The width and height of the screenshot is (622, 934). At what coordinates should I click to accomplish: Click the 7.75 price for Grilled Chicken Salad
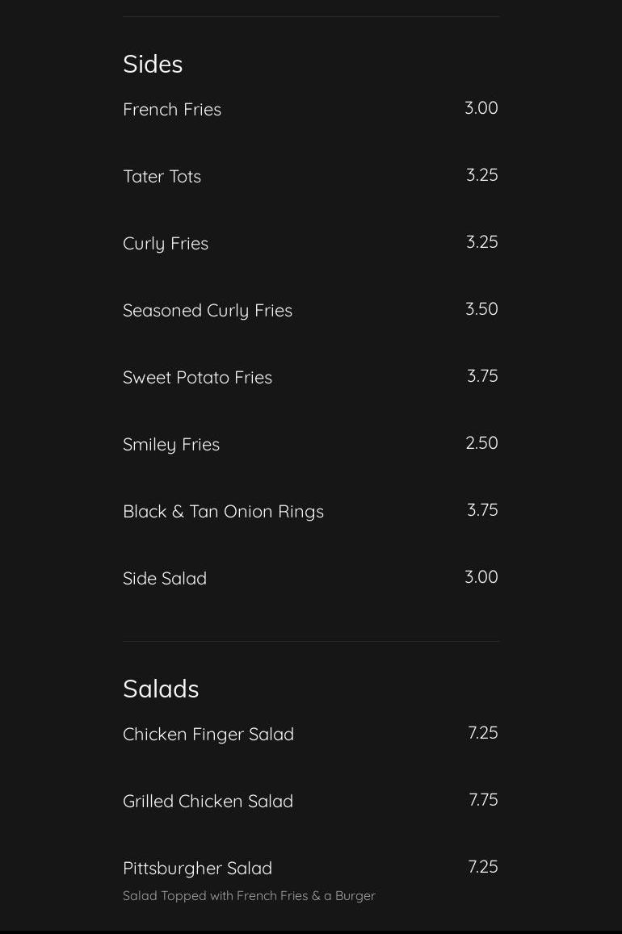point(483,800)
